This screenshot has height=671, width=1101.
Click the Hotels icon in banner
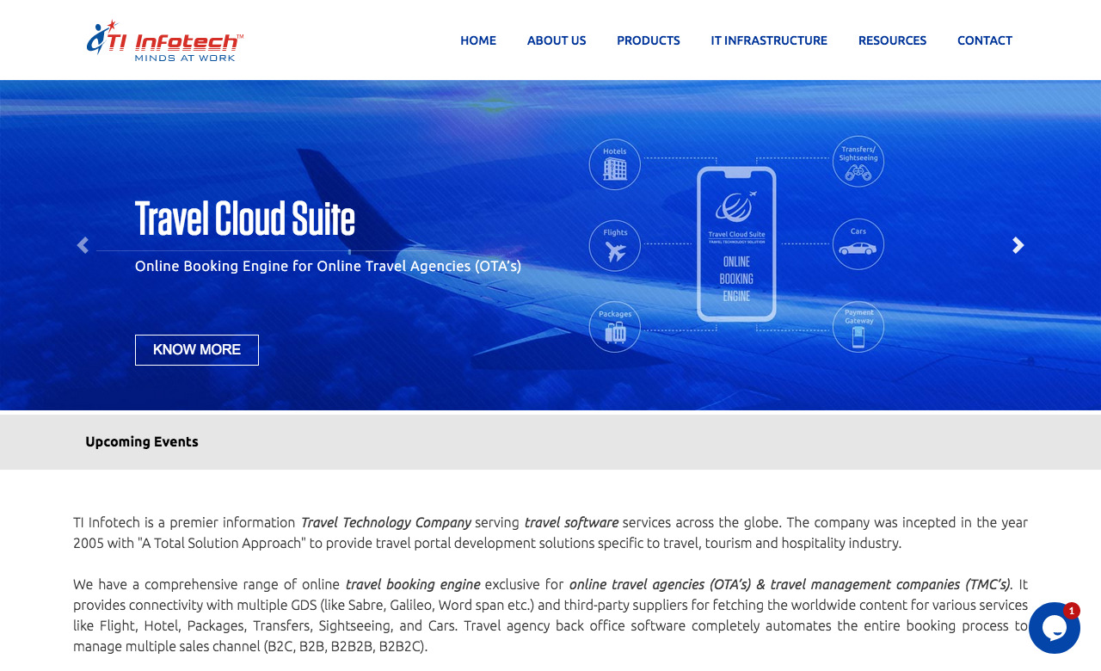615,164
